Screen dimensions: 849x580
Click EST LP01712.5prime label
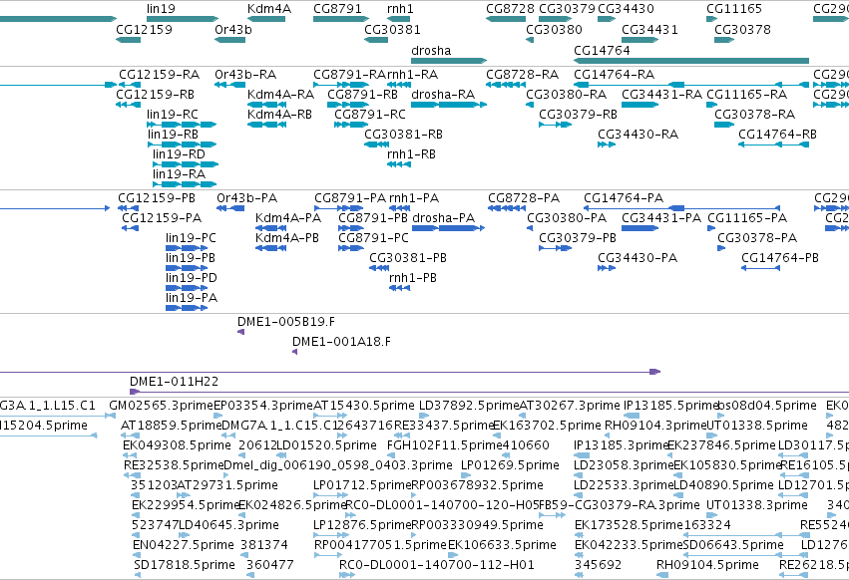(363, 485)
